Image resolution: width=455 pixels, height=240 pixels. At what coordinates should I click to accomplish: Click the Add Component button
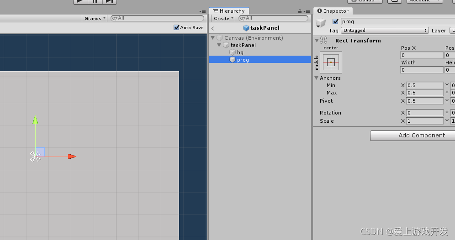(413, 136)
